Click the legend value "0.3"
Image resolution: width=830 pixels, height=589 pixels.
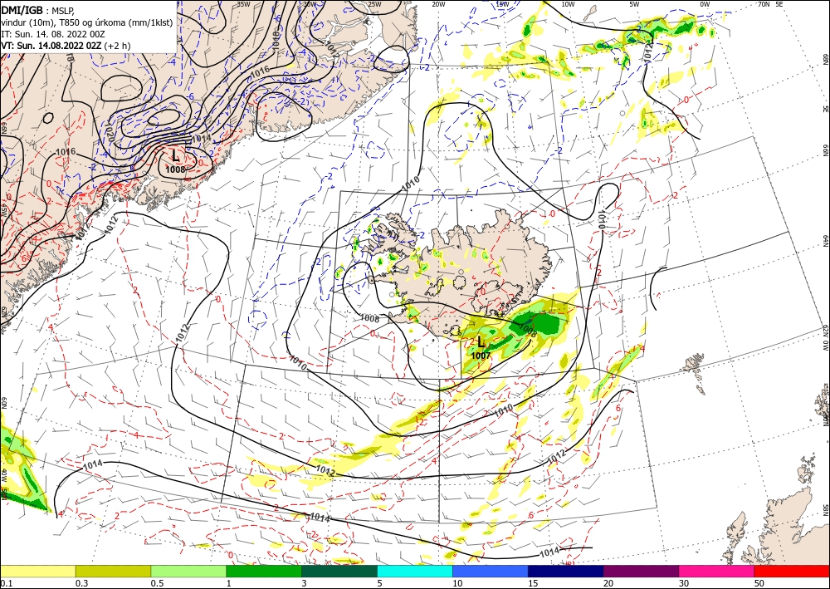coord(81,583)
